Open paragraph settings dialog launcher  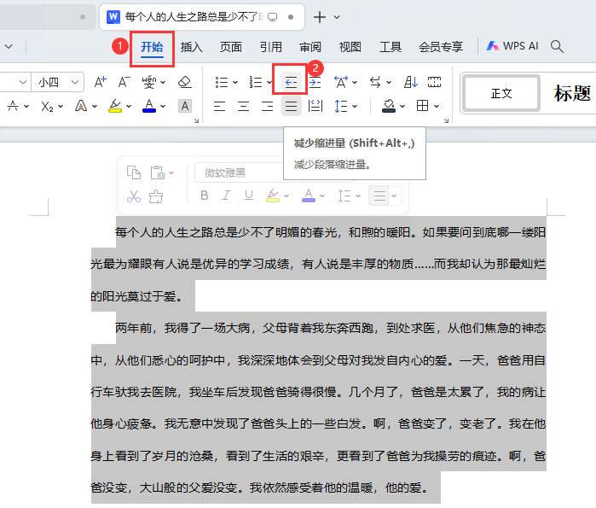click(x=446, y=120)
